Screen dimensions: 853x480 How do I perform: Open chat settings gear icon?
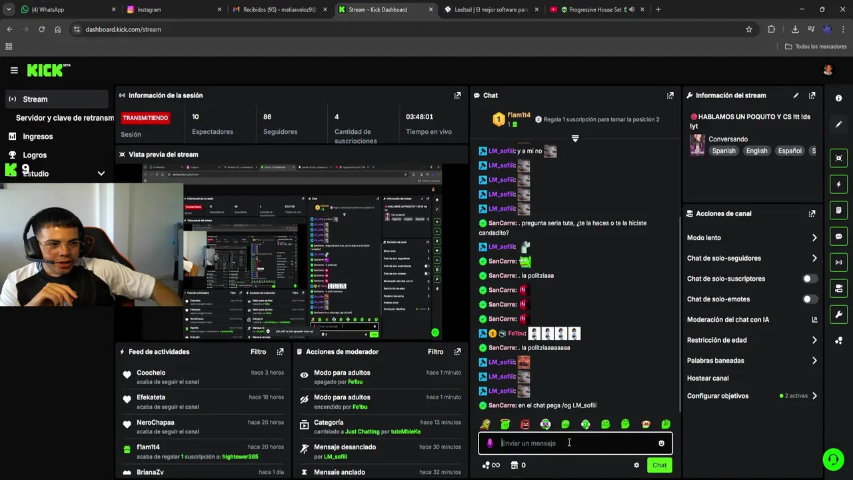(x=636, y=465)
